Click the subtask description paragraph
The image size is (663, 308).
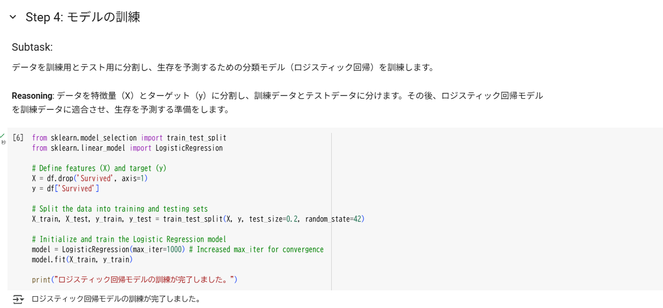click(x=223, y=68)
